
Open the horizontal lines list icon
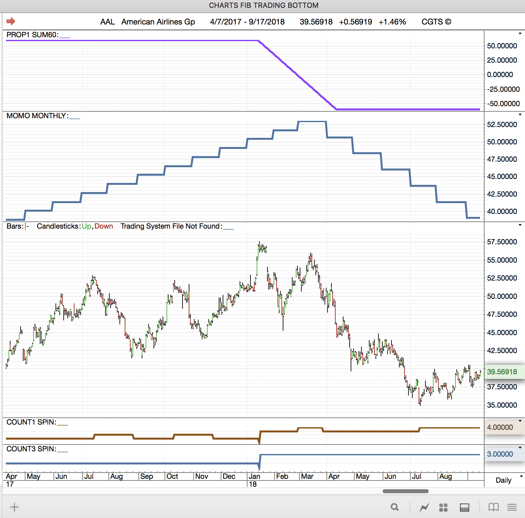click(x=512, y=507)
